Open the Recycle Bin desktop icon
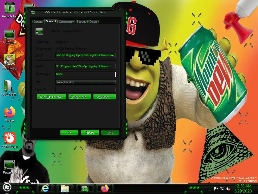The image size is (258, 194). point(10,10)
